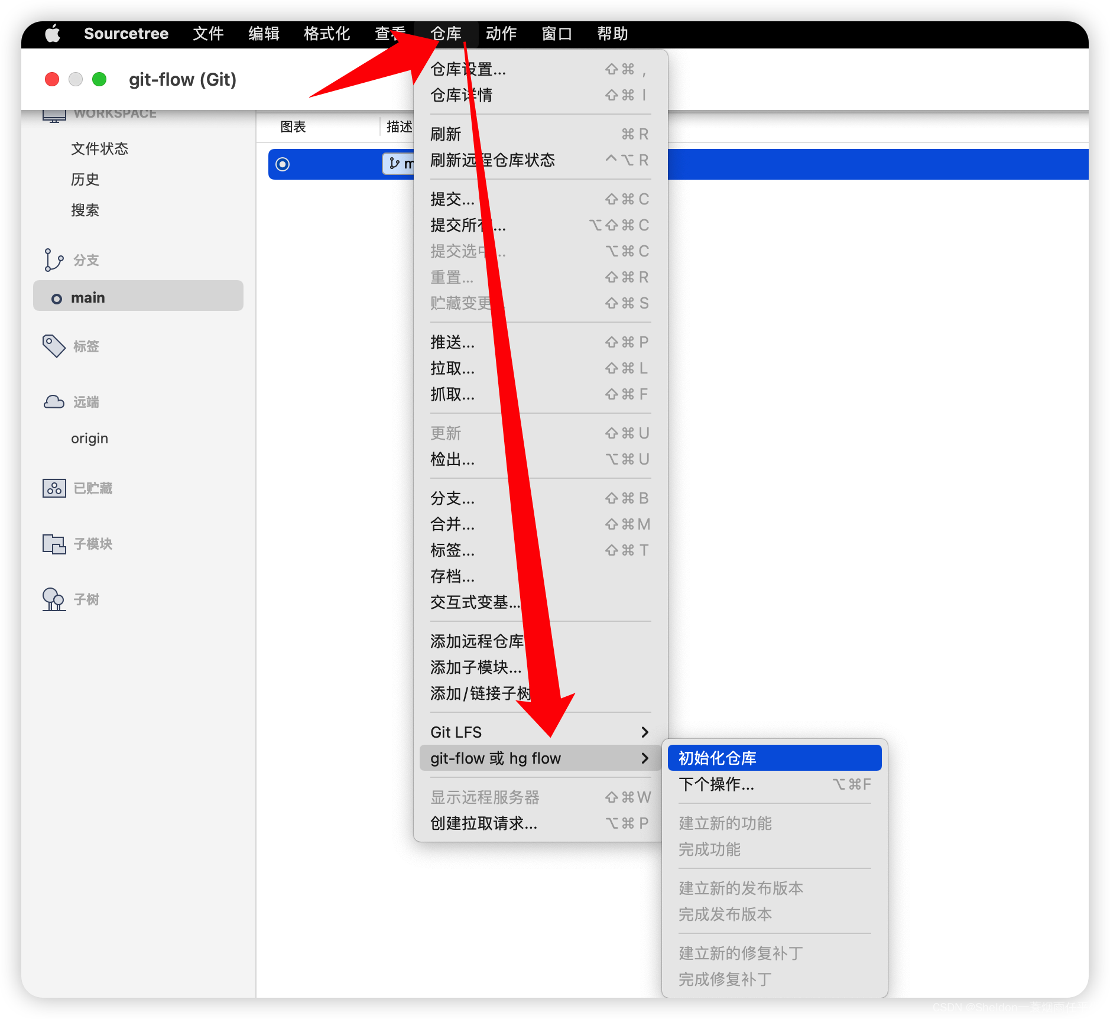Open the 窗口 menu
The width and height of the screenshot is (1110, 1019).
[x=557, y=34]
